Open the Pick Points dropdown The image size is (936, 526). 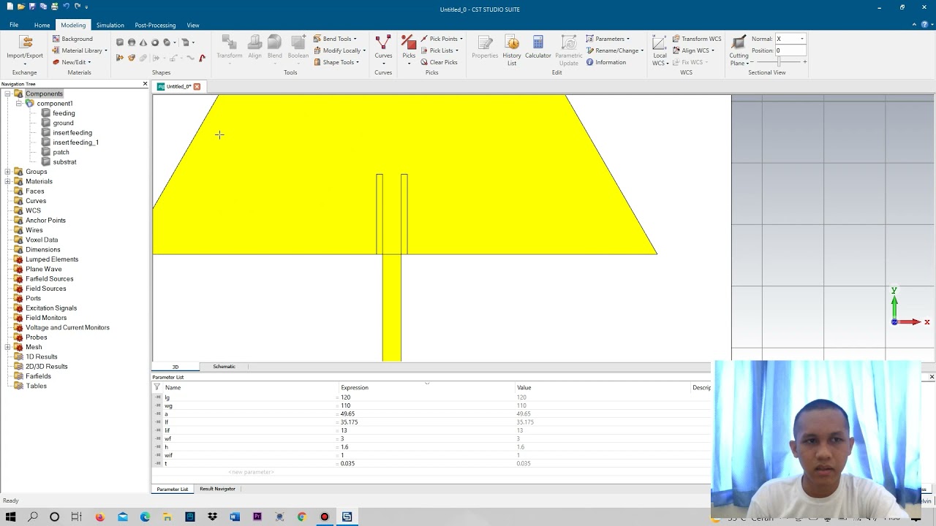tap(441, 39)
